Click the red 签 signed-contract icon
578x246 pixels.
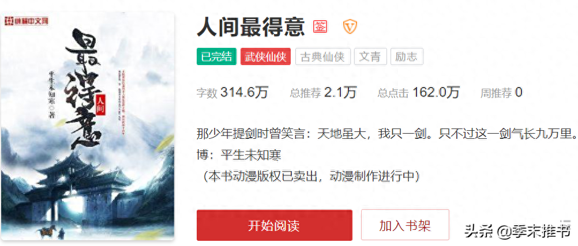[320, 27]
